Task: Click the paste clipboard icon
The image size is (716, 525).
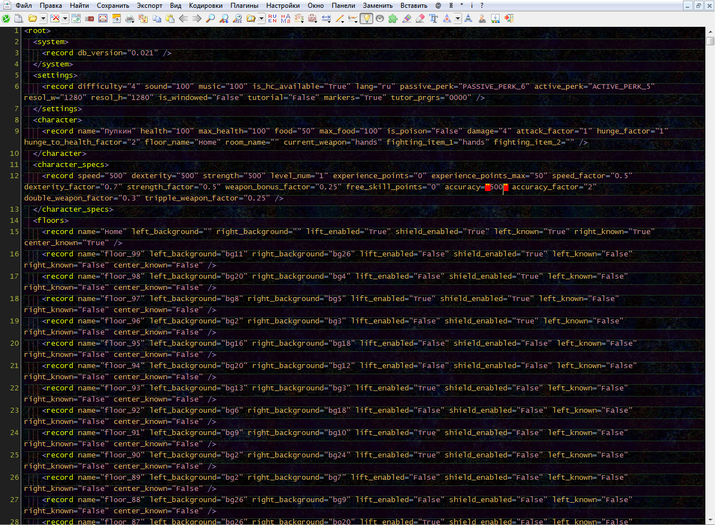Action: click(170, 18)
